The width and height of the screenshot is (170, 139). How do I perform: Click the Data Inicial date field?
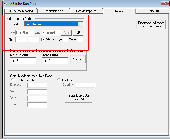[23, 61]
